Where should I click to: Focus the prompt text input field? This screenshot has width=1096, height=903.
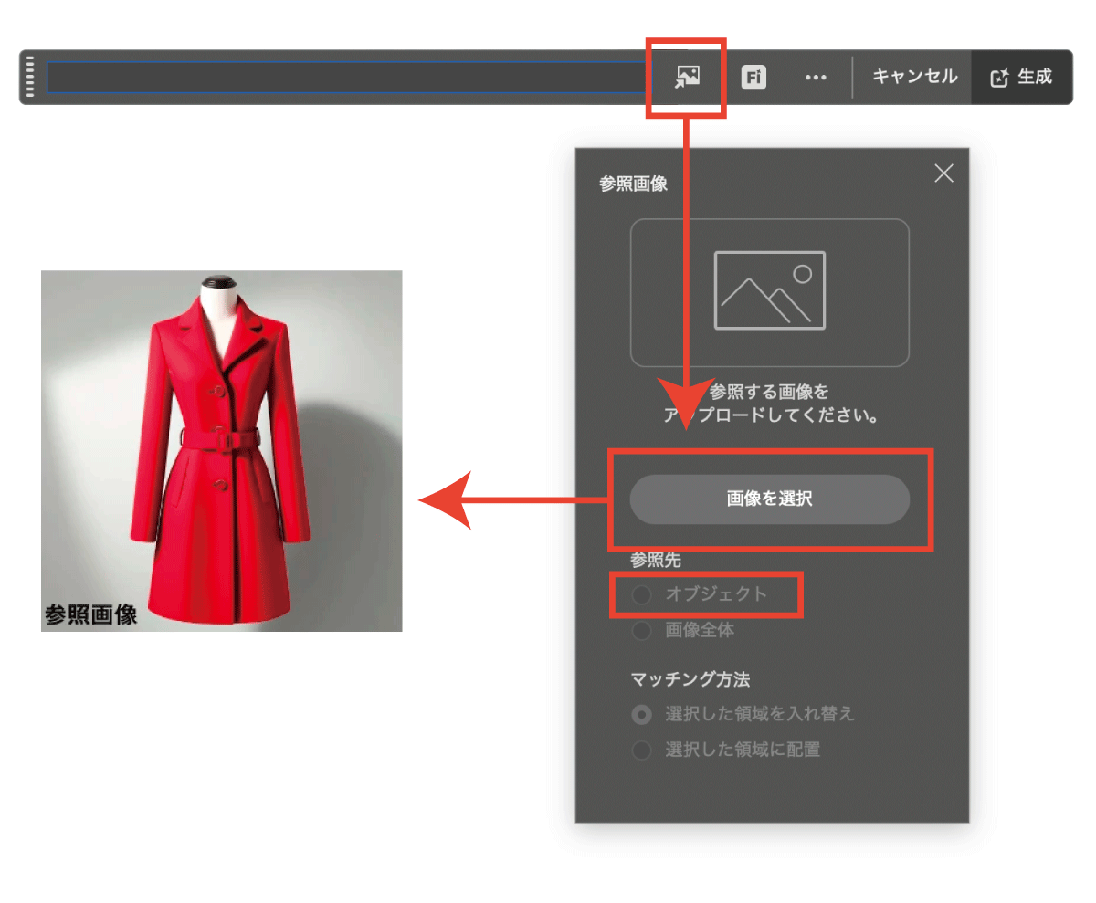pos(345,78)
